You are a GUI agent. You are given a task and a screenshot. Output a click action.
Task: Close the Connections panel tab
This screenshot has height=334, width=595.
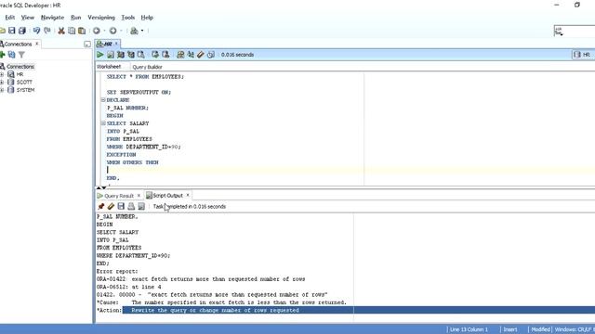(x=37, y=44)
